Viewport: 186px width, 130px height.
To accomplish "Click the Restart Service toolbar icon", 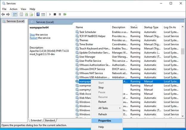I will (65, 14).
